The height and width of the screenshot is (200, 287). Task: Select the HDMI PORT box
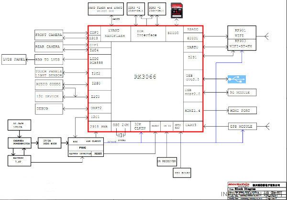tap(243, 111)
